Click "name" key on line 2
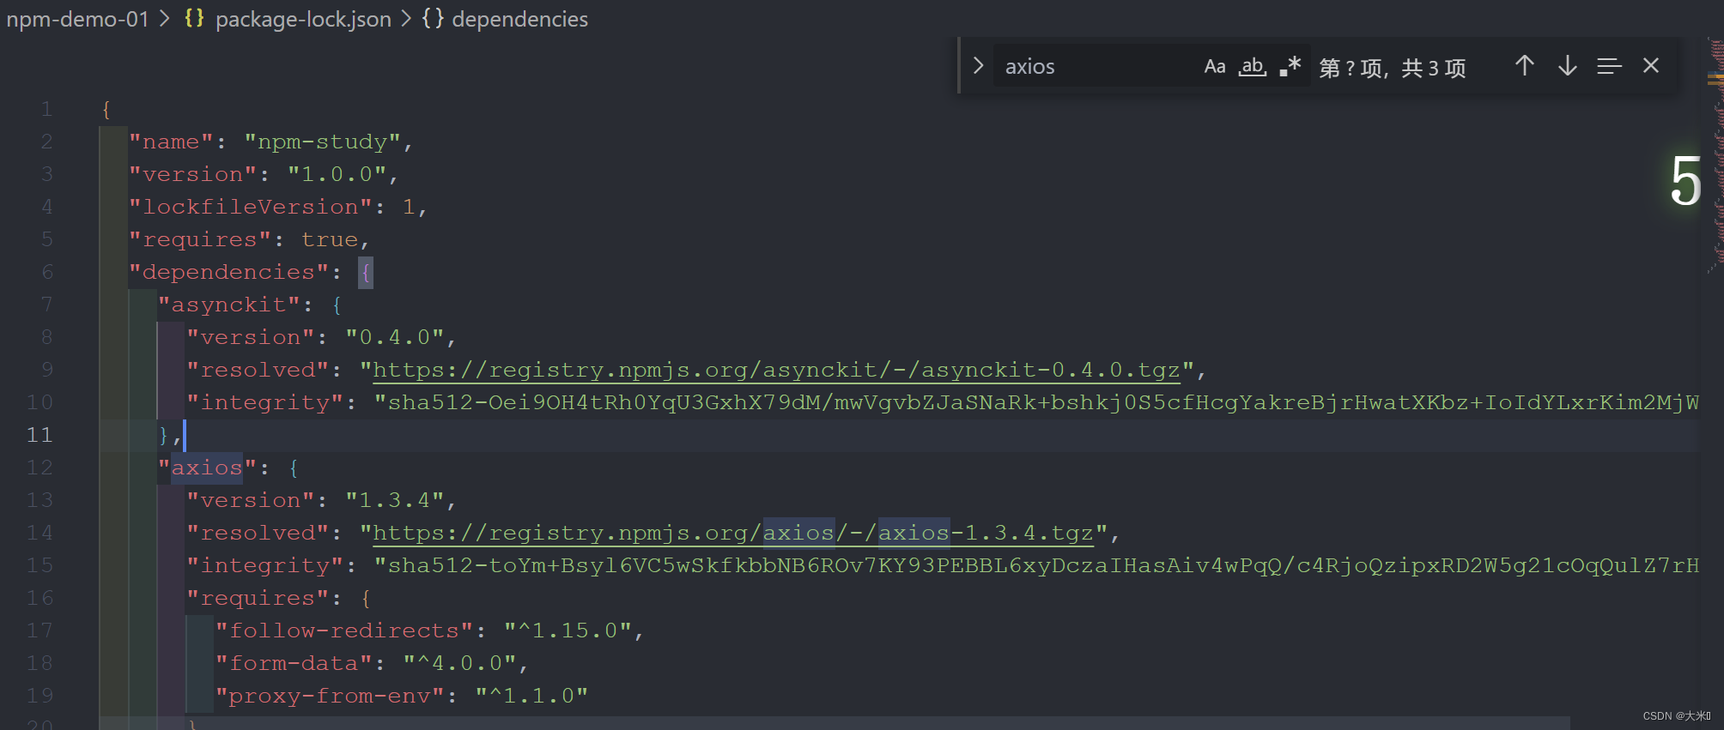 pos(171,142)
